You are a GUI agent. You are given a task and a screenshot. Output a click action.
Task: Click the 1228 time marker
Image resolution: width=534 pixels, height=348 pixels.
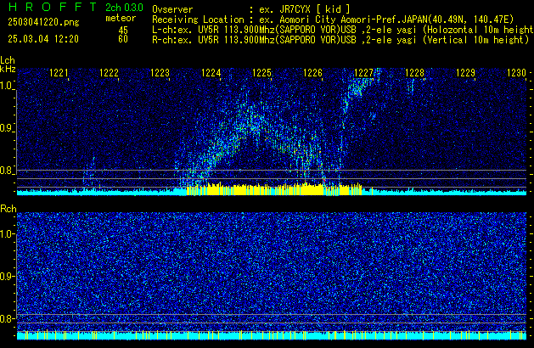point(414,73)
